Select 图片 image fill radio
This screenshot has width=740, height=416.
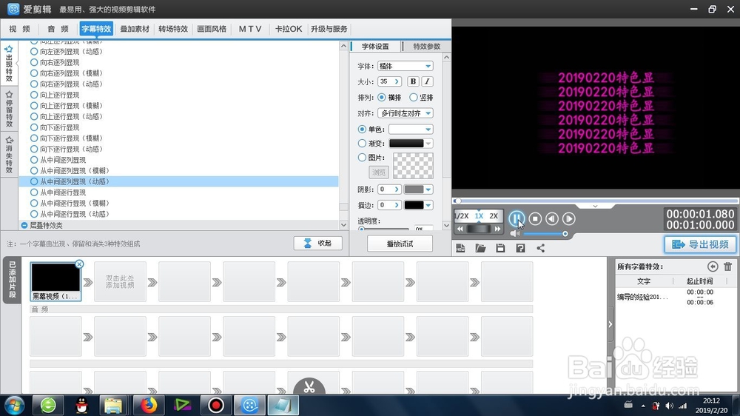point(362,157)
